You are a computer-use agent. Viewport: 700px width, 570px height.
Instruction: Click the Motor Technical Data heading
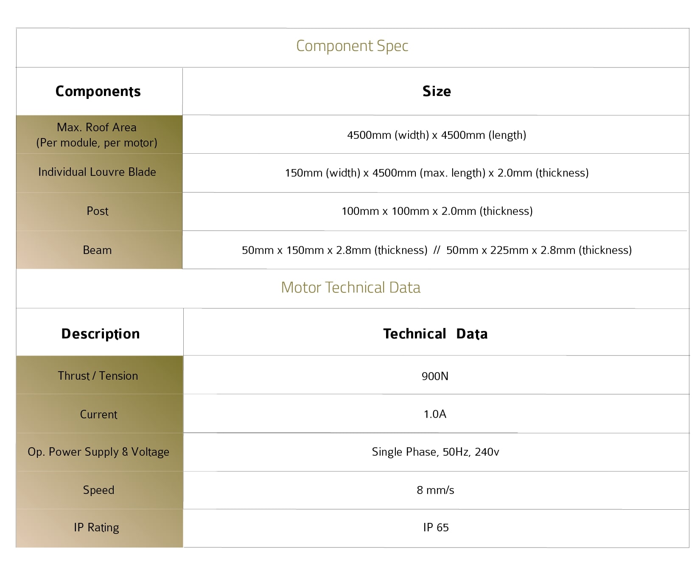click(351, 288)
